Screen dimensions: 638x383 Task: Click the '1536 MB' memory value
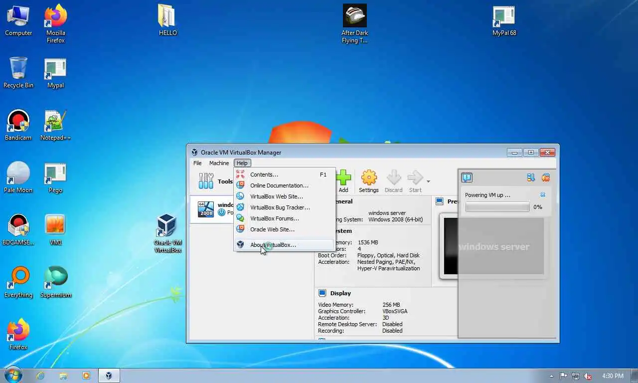coord(368,242)
